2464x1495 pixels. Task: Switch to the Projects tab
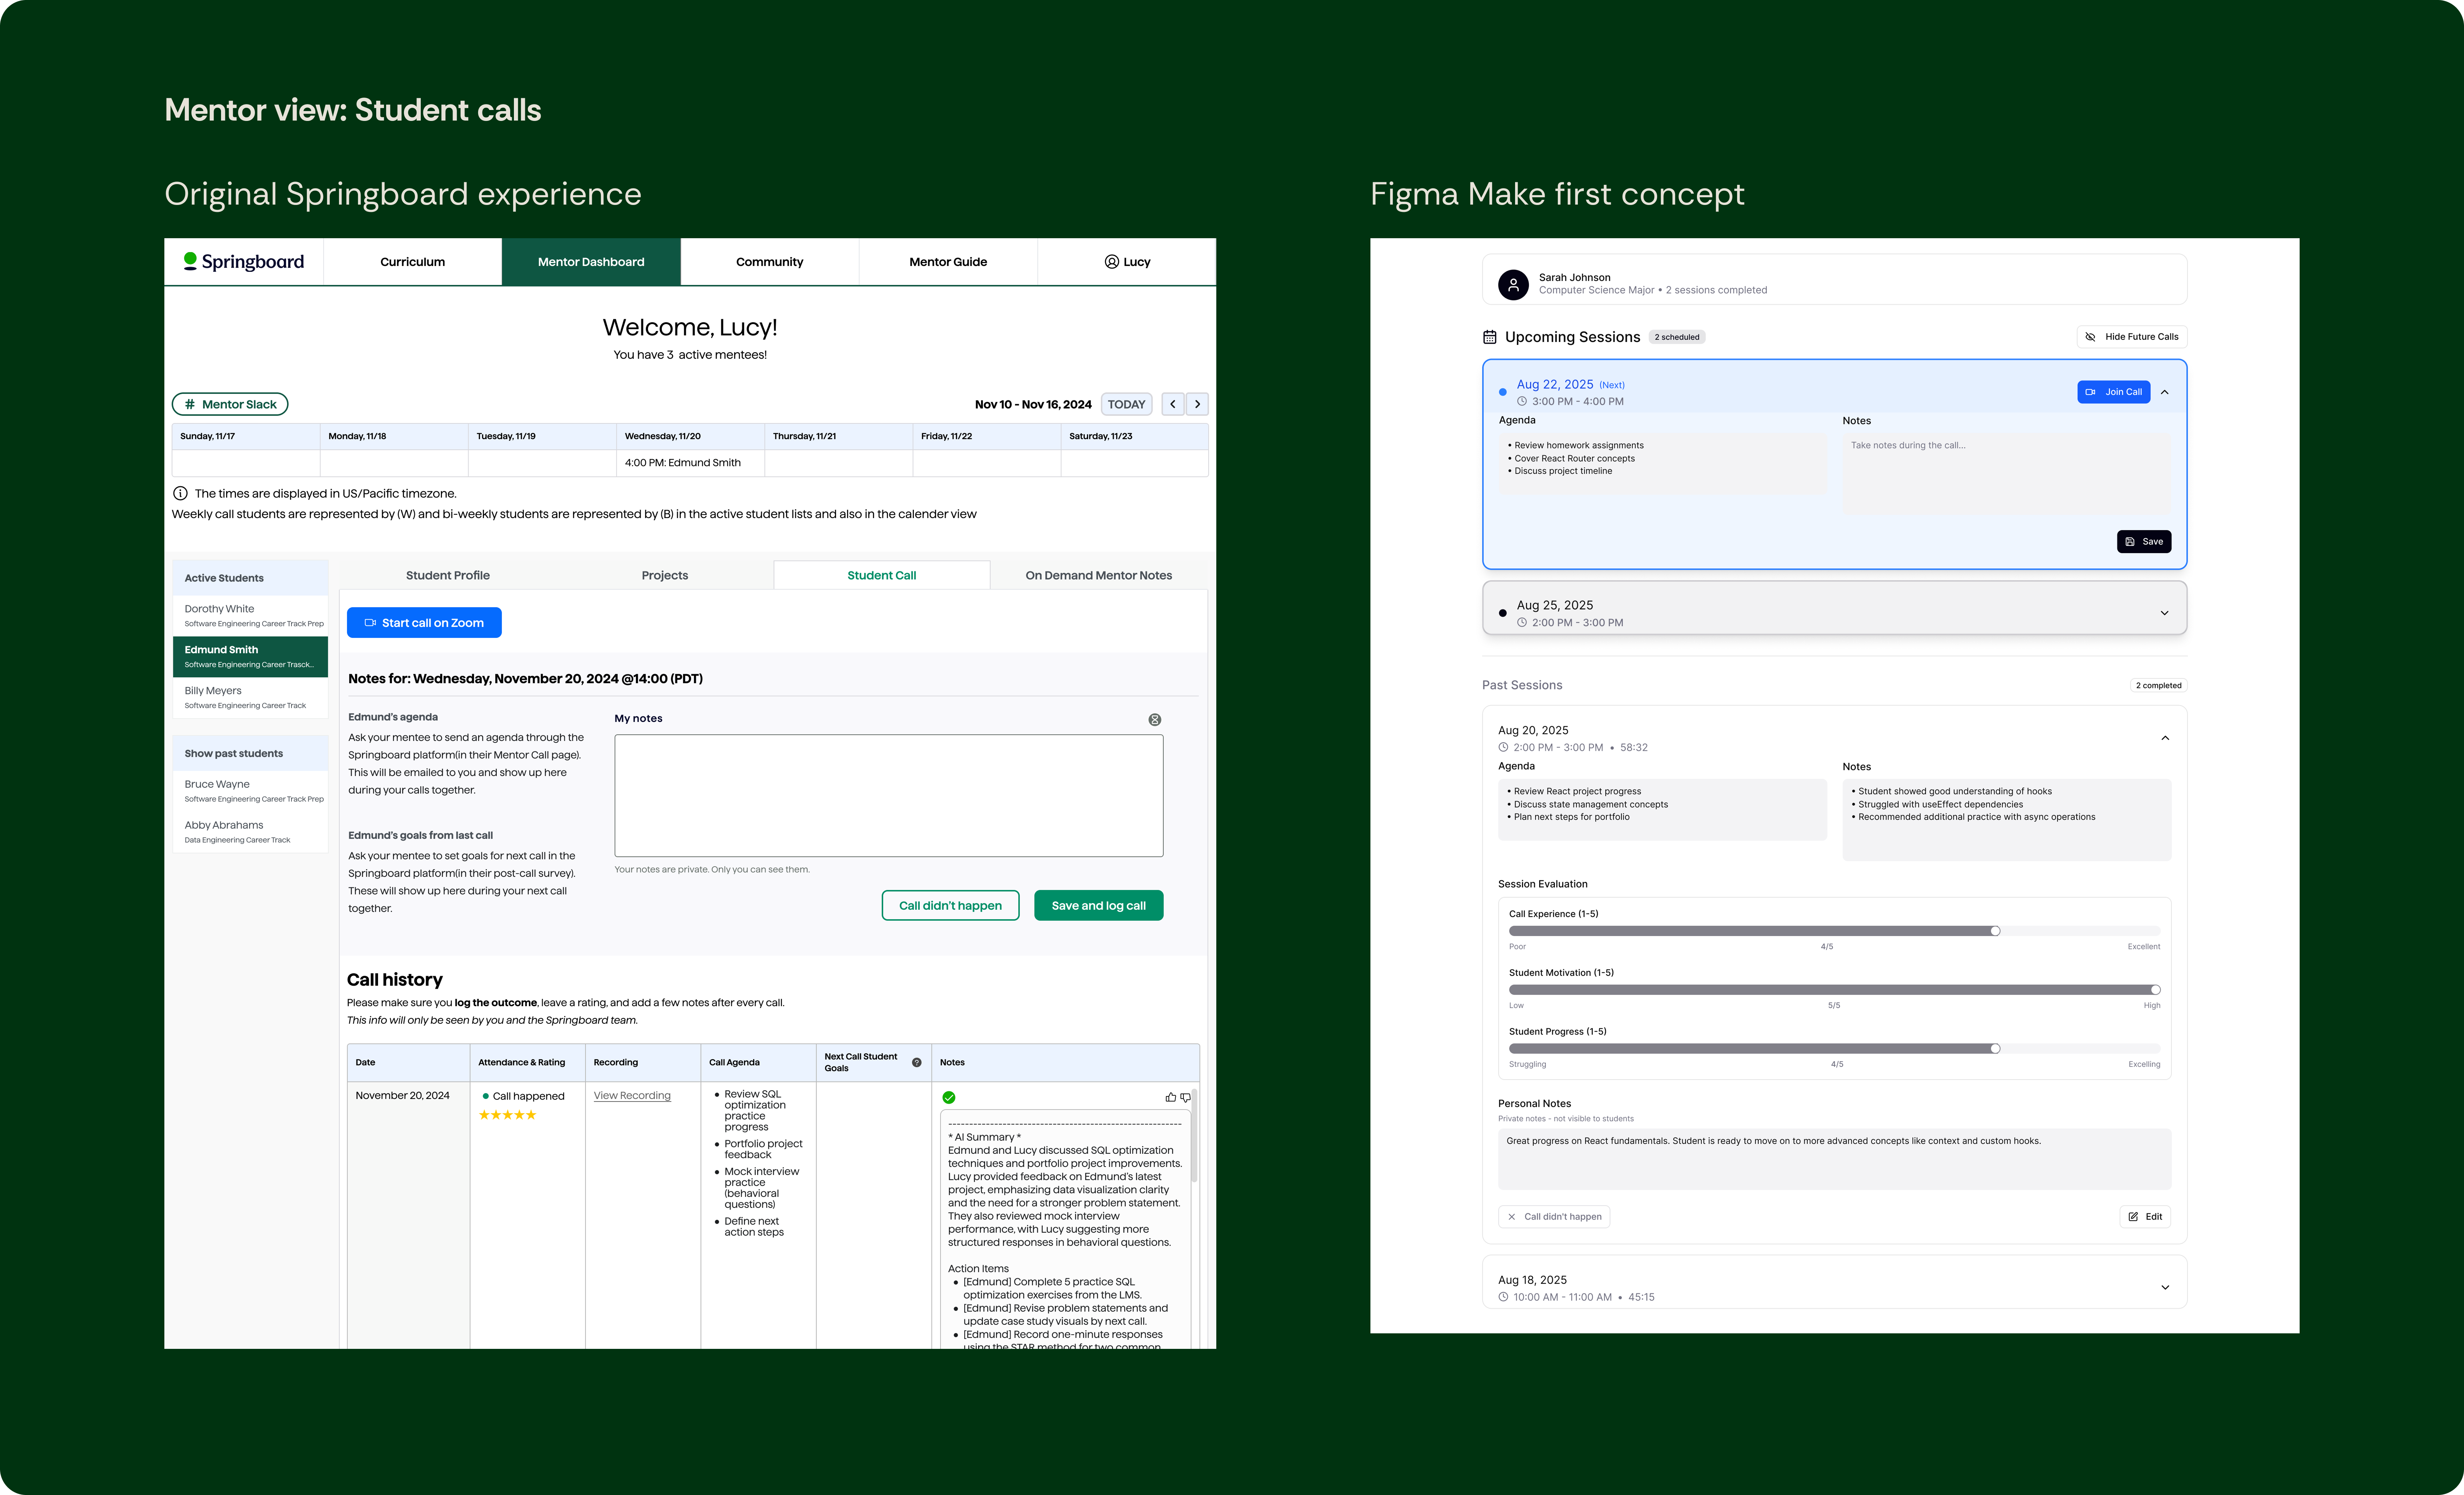tap(665, 575)
